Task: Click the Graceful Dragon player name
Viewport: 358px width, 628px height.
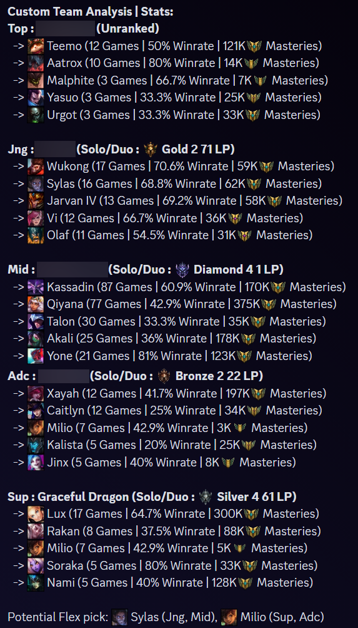Action: pyautogui.click(x=83, y=497)
